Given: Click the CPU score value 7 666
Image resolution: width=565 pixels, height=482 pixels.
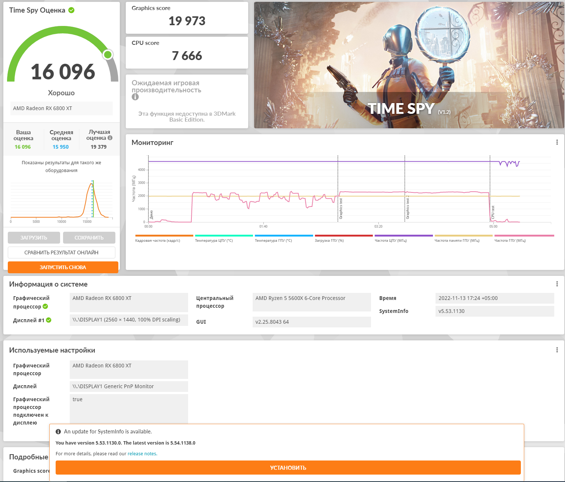Looking at the screenshot, I should (x=187, y=56).
